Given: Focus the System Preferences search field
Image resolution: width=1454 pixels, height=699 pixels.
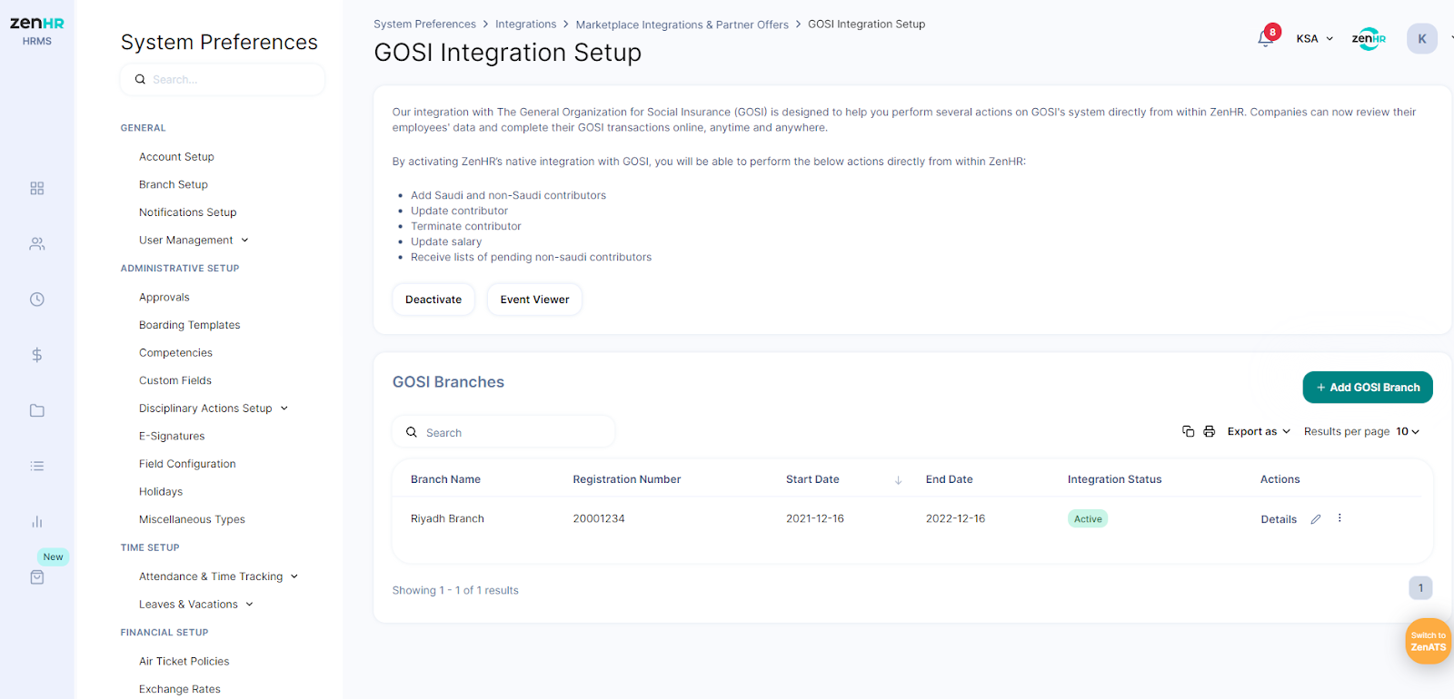Looking at the screenshot, I should pyautogui.click(x=223, y=79).
